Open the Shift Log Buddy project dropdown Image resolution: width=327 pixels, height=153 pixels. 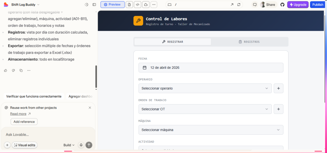[x=25, y=4]
